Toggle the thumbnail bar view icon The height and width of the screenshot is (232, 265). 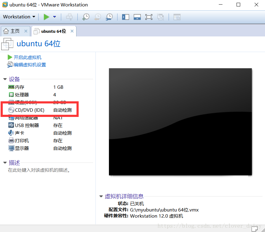(x=137, y=17)
